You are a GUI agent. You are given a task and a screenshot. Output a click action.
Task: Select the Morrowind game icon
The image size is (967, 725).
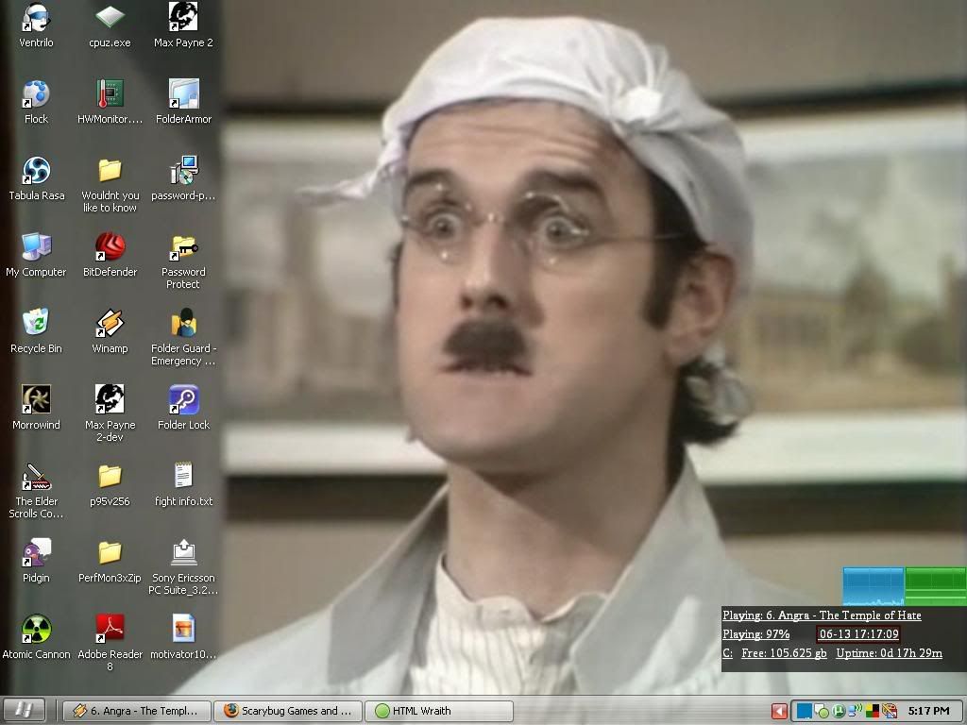pyautogui.click(x=36, y=400)
